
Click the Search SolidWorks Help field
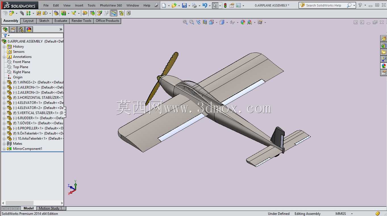324,5
